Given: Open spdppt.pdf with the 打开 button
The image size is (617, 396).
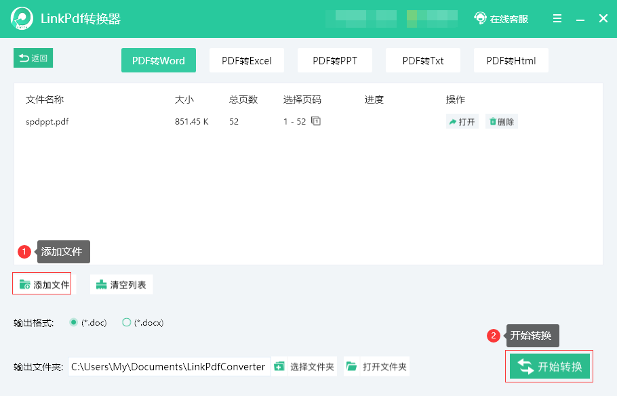Looking at the screenshot, I should (x=462, y=122).
